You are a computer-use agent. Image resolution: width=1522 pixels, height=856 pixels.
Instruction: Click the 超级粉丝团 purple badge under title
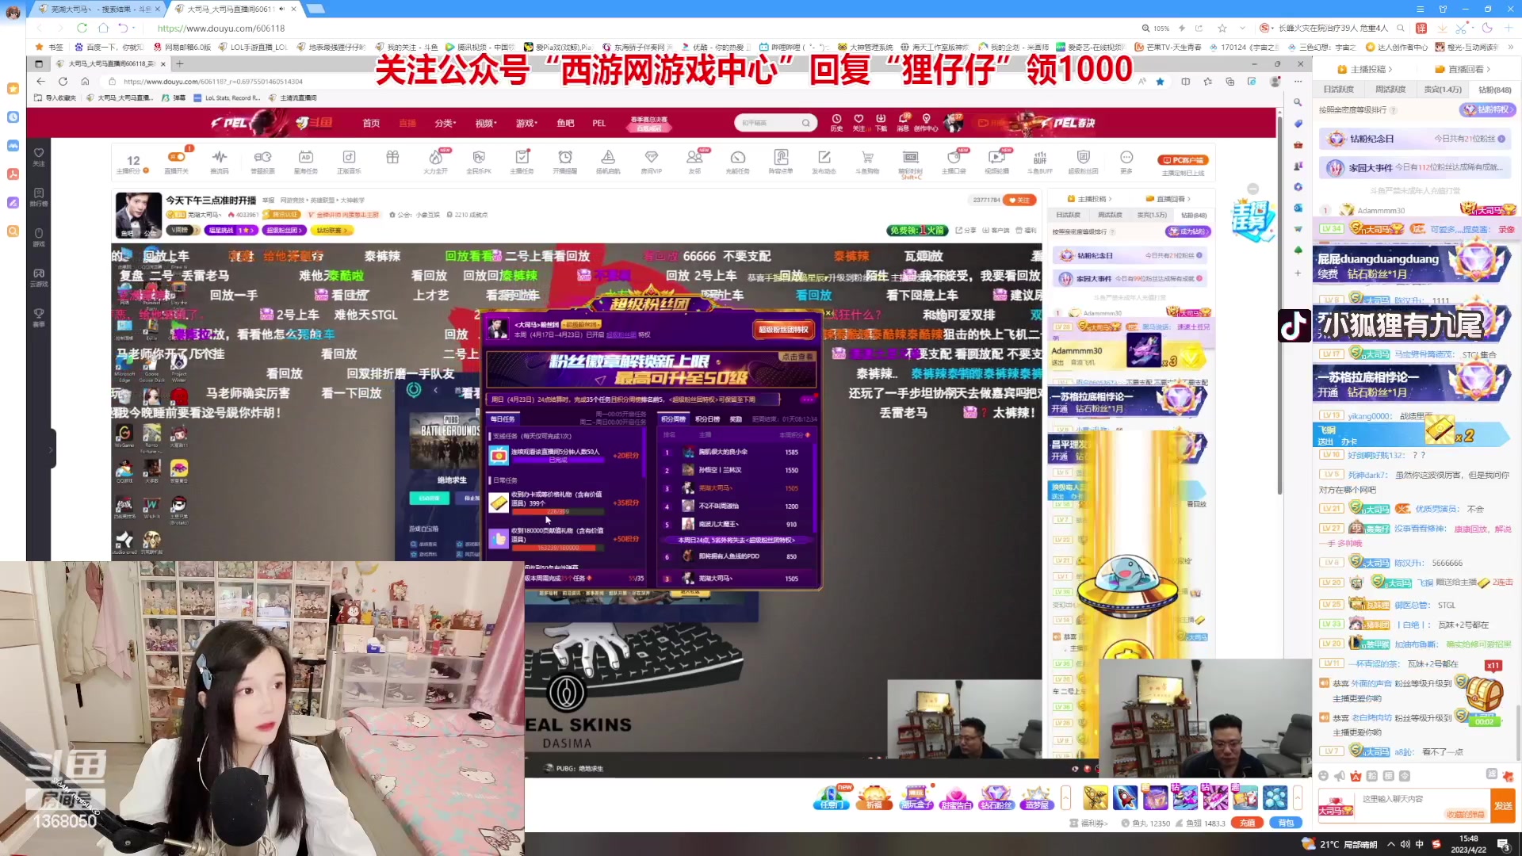pyautogui.click(x=285, y=230)
